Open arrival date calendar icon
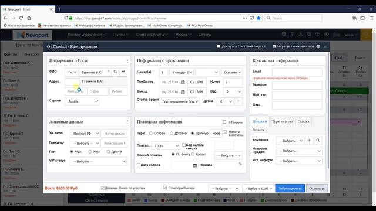Screen dimensions: 376x211 tap(183, 82)
